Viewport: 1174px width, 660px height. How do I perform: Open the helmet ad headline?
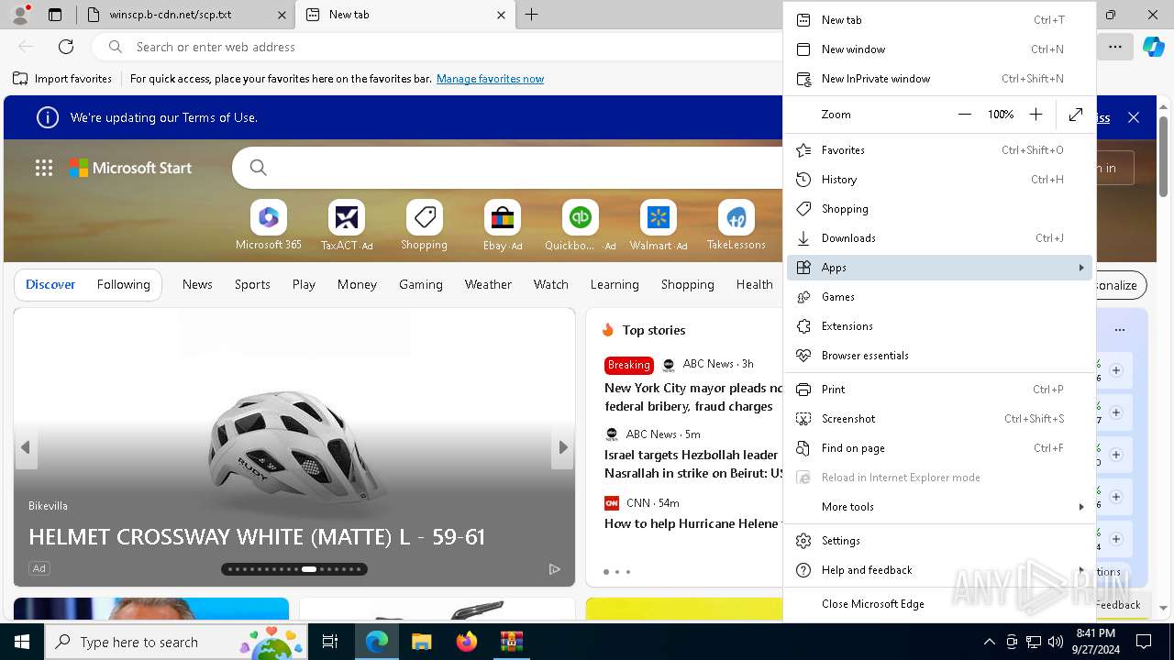[x=257, y=536]
